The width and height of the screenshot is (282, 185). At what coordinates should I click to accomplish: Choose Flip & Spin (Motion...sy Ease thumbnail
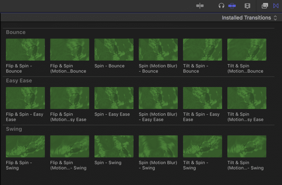point(70,98)
